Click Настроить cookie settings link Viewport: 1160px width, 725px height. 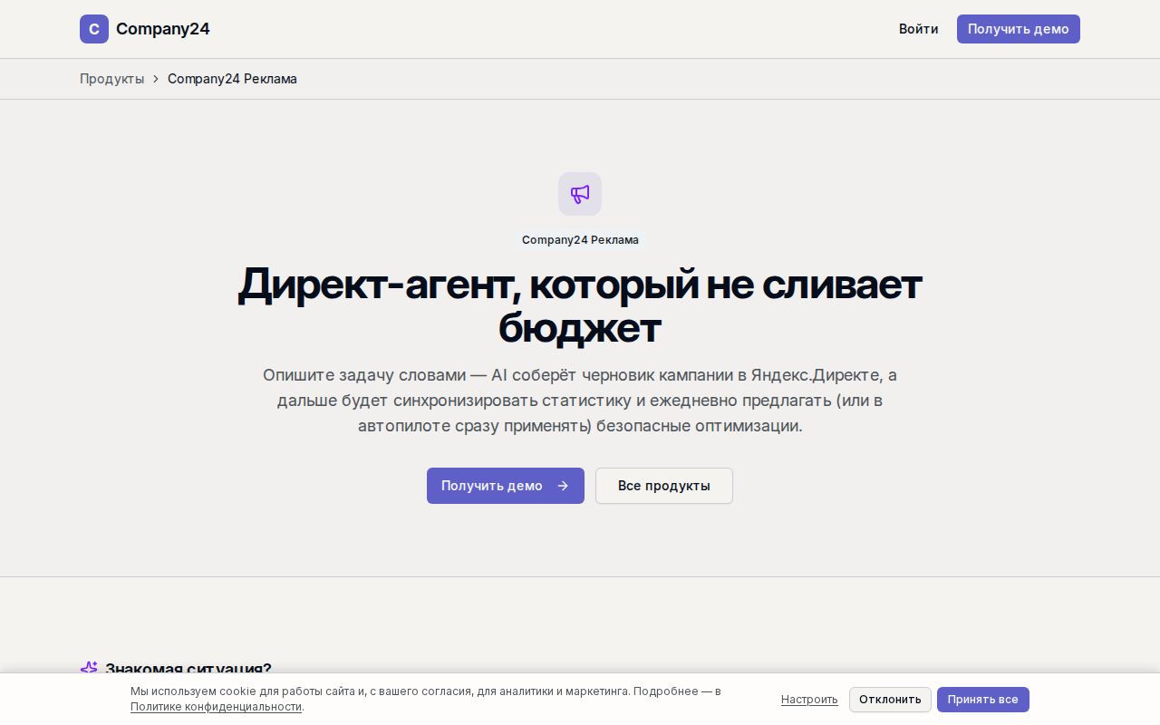[809, 700]
